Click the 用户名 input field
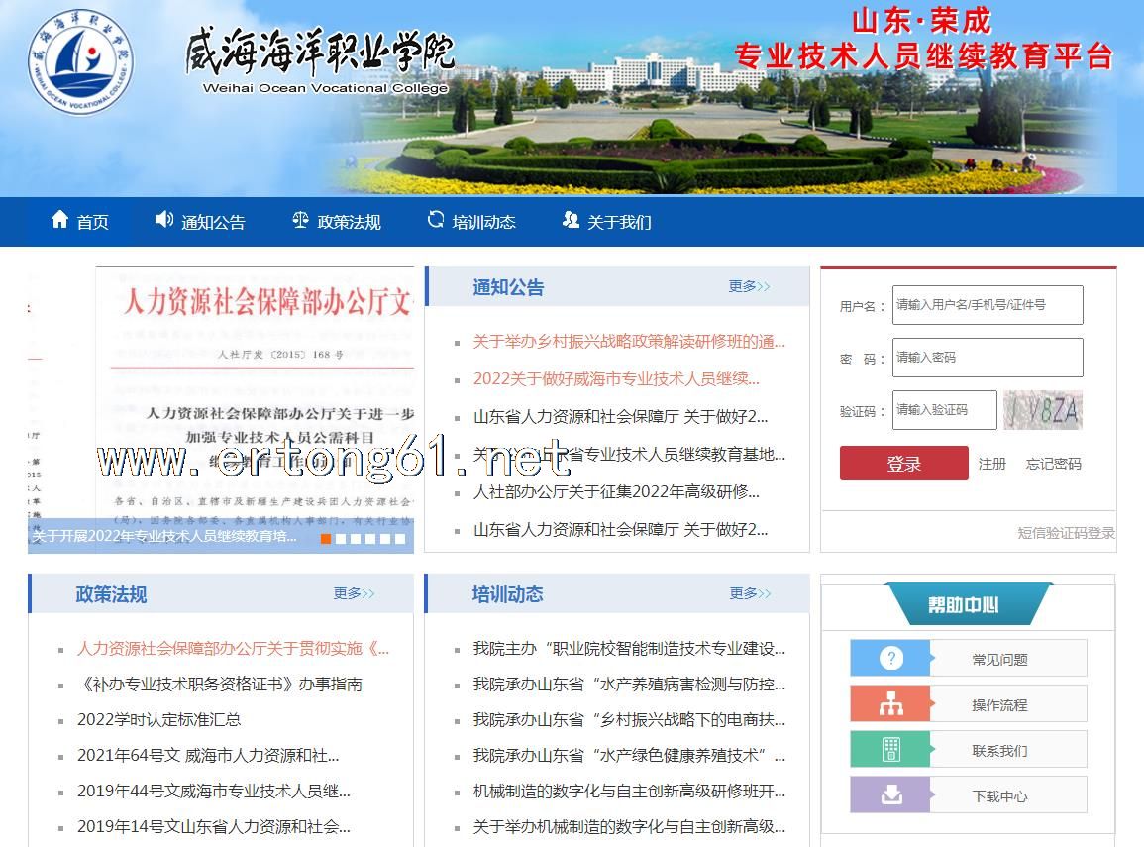Image resolution: width=1144 pixels, height=847 pixels. click(987, 305)
